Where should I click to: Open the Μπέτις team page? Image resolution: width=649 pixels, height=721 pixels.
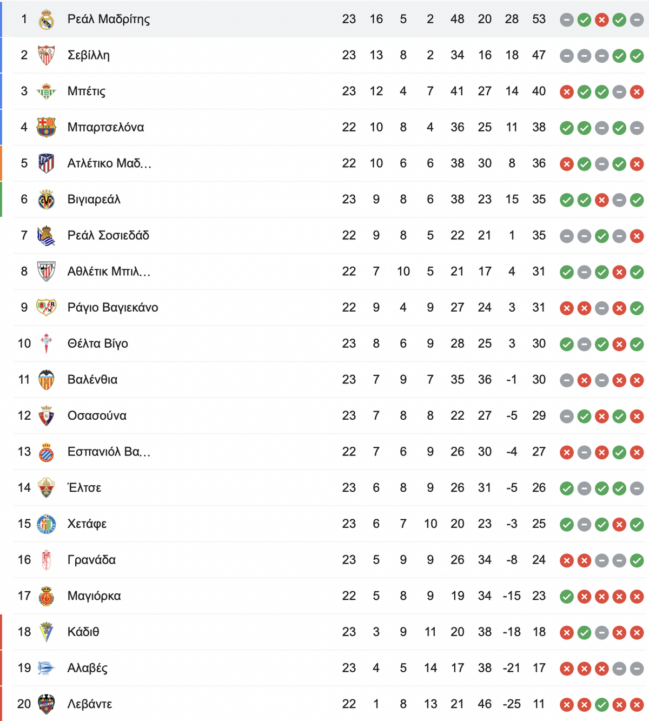click(x=87, y=91)
